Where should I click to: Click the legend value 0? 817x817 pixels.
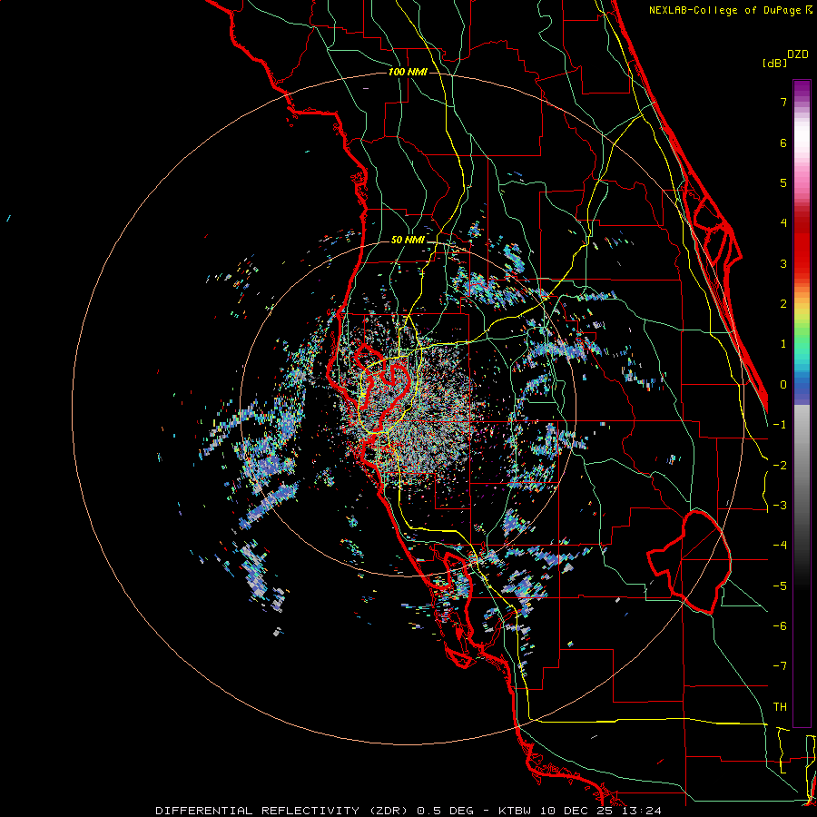click(783, 385)
